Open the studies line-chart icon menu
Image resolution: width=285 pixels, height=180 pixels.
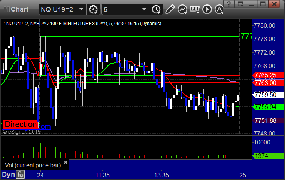pyautogui.click(x=182, y=9)
